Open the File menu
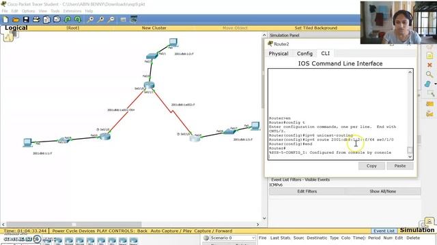The height and width of the screenshot is (245, 437). click(5, 11)
